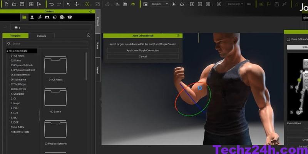
Task: Redo the last action
Action: coord(59,4)
